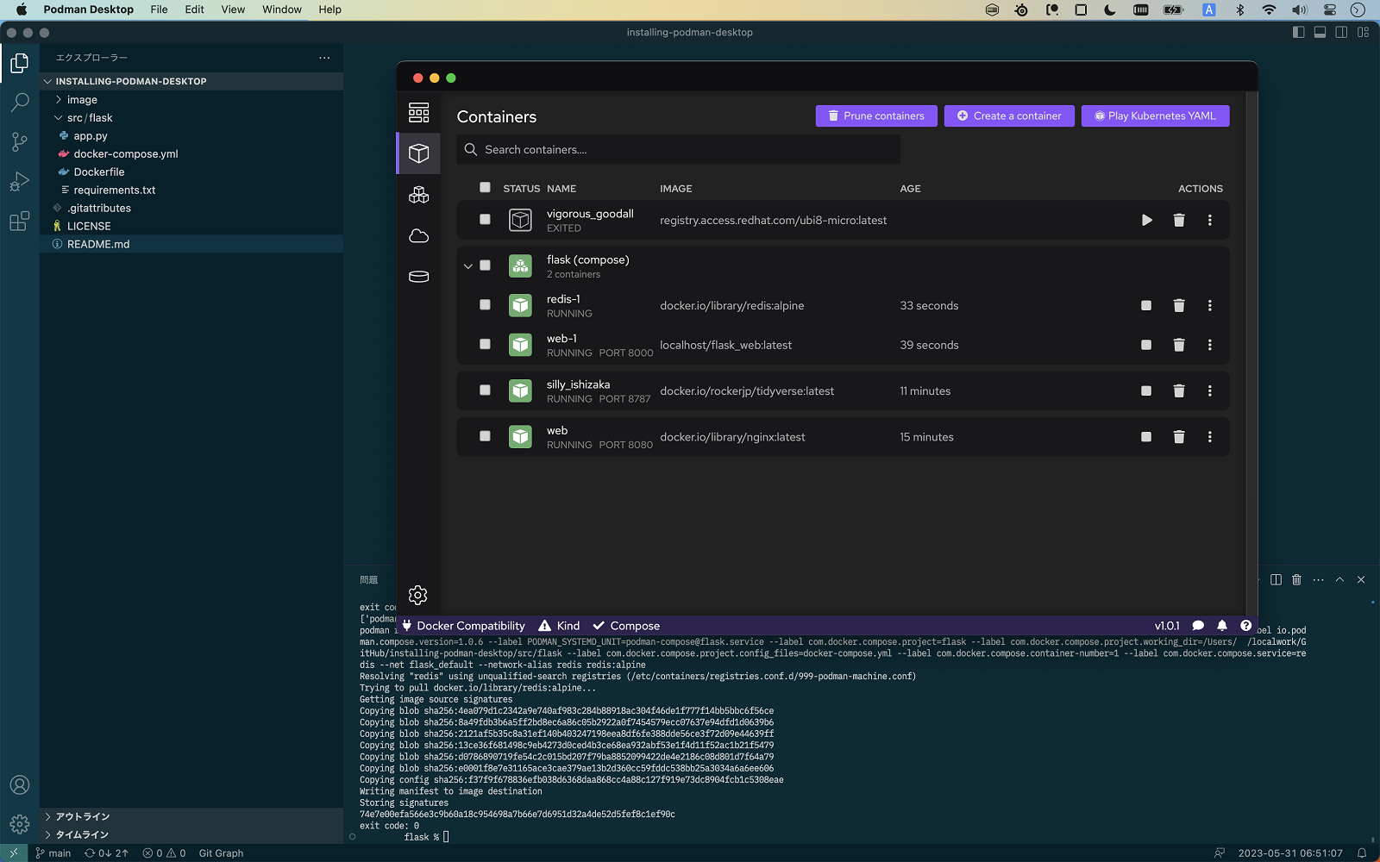Open more actions for web nginx container

tap(1210, 437)
